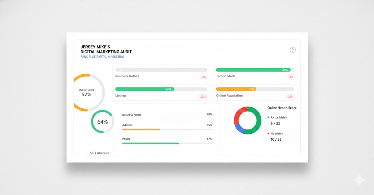
Task: Select the Business Details card label
Action: 127,76
